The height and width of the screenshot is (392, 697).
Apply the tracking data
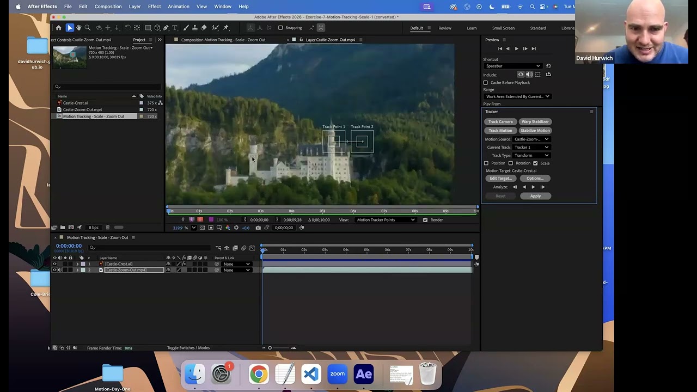[x=535, y=196]
